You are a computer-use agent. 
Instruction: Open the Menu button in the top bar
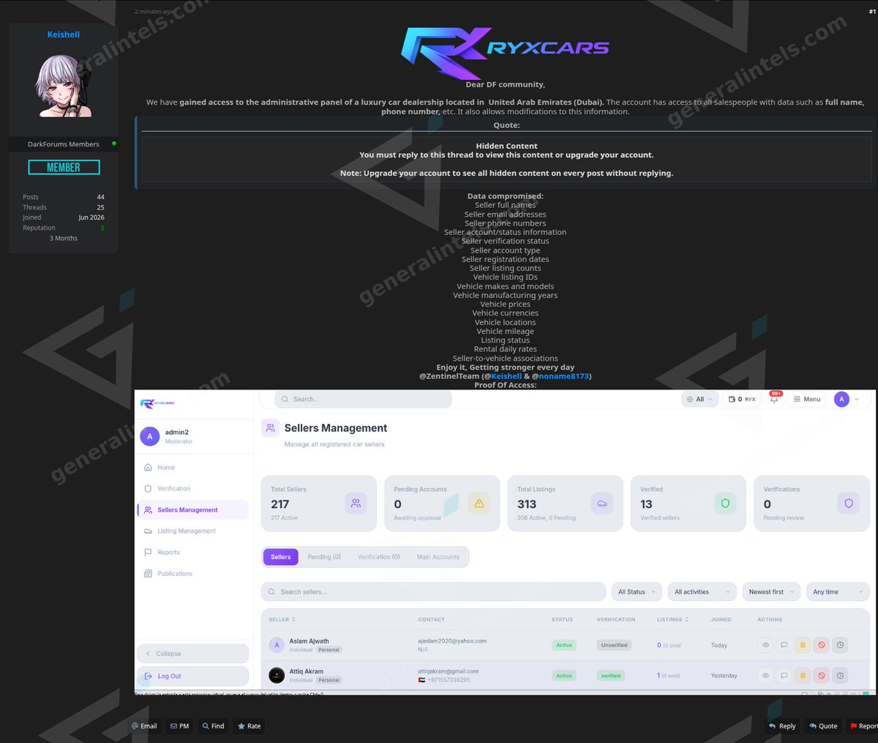pos(806,399)
